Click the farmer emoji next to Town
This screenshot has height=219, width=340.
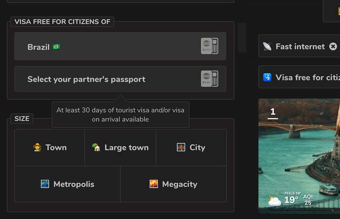tap(37, 147)
